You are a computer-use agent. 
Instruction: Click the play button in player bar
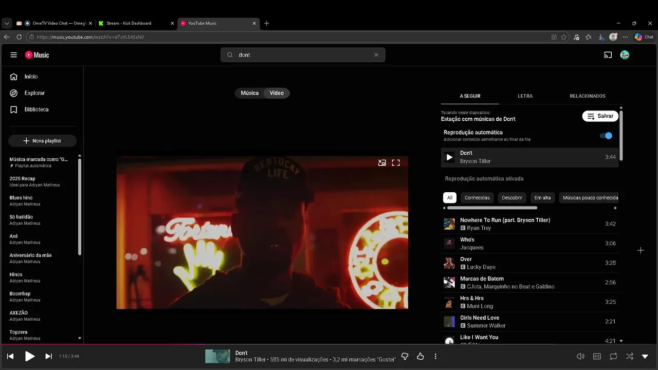(30, 356)
